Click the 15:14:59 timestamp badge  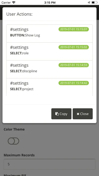[x=73, y=65]
